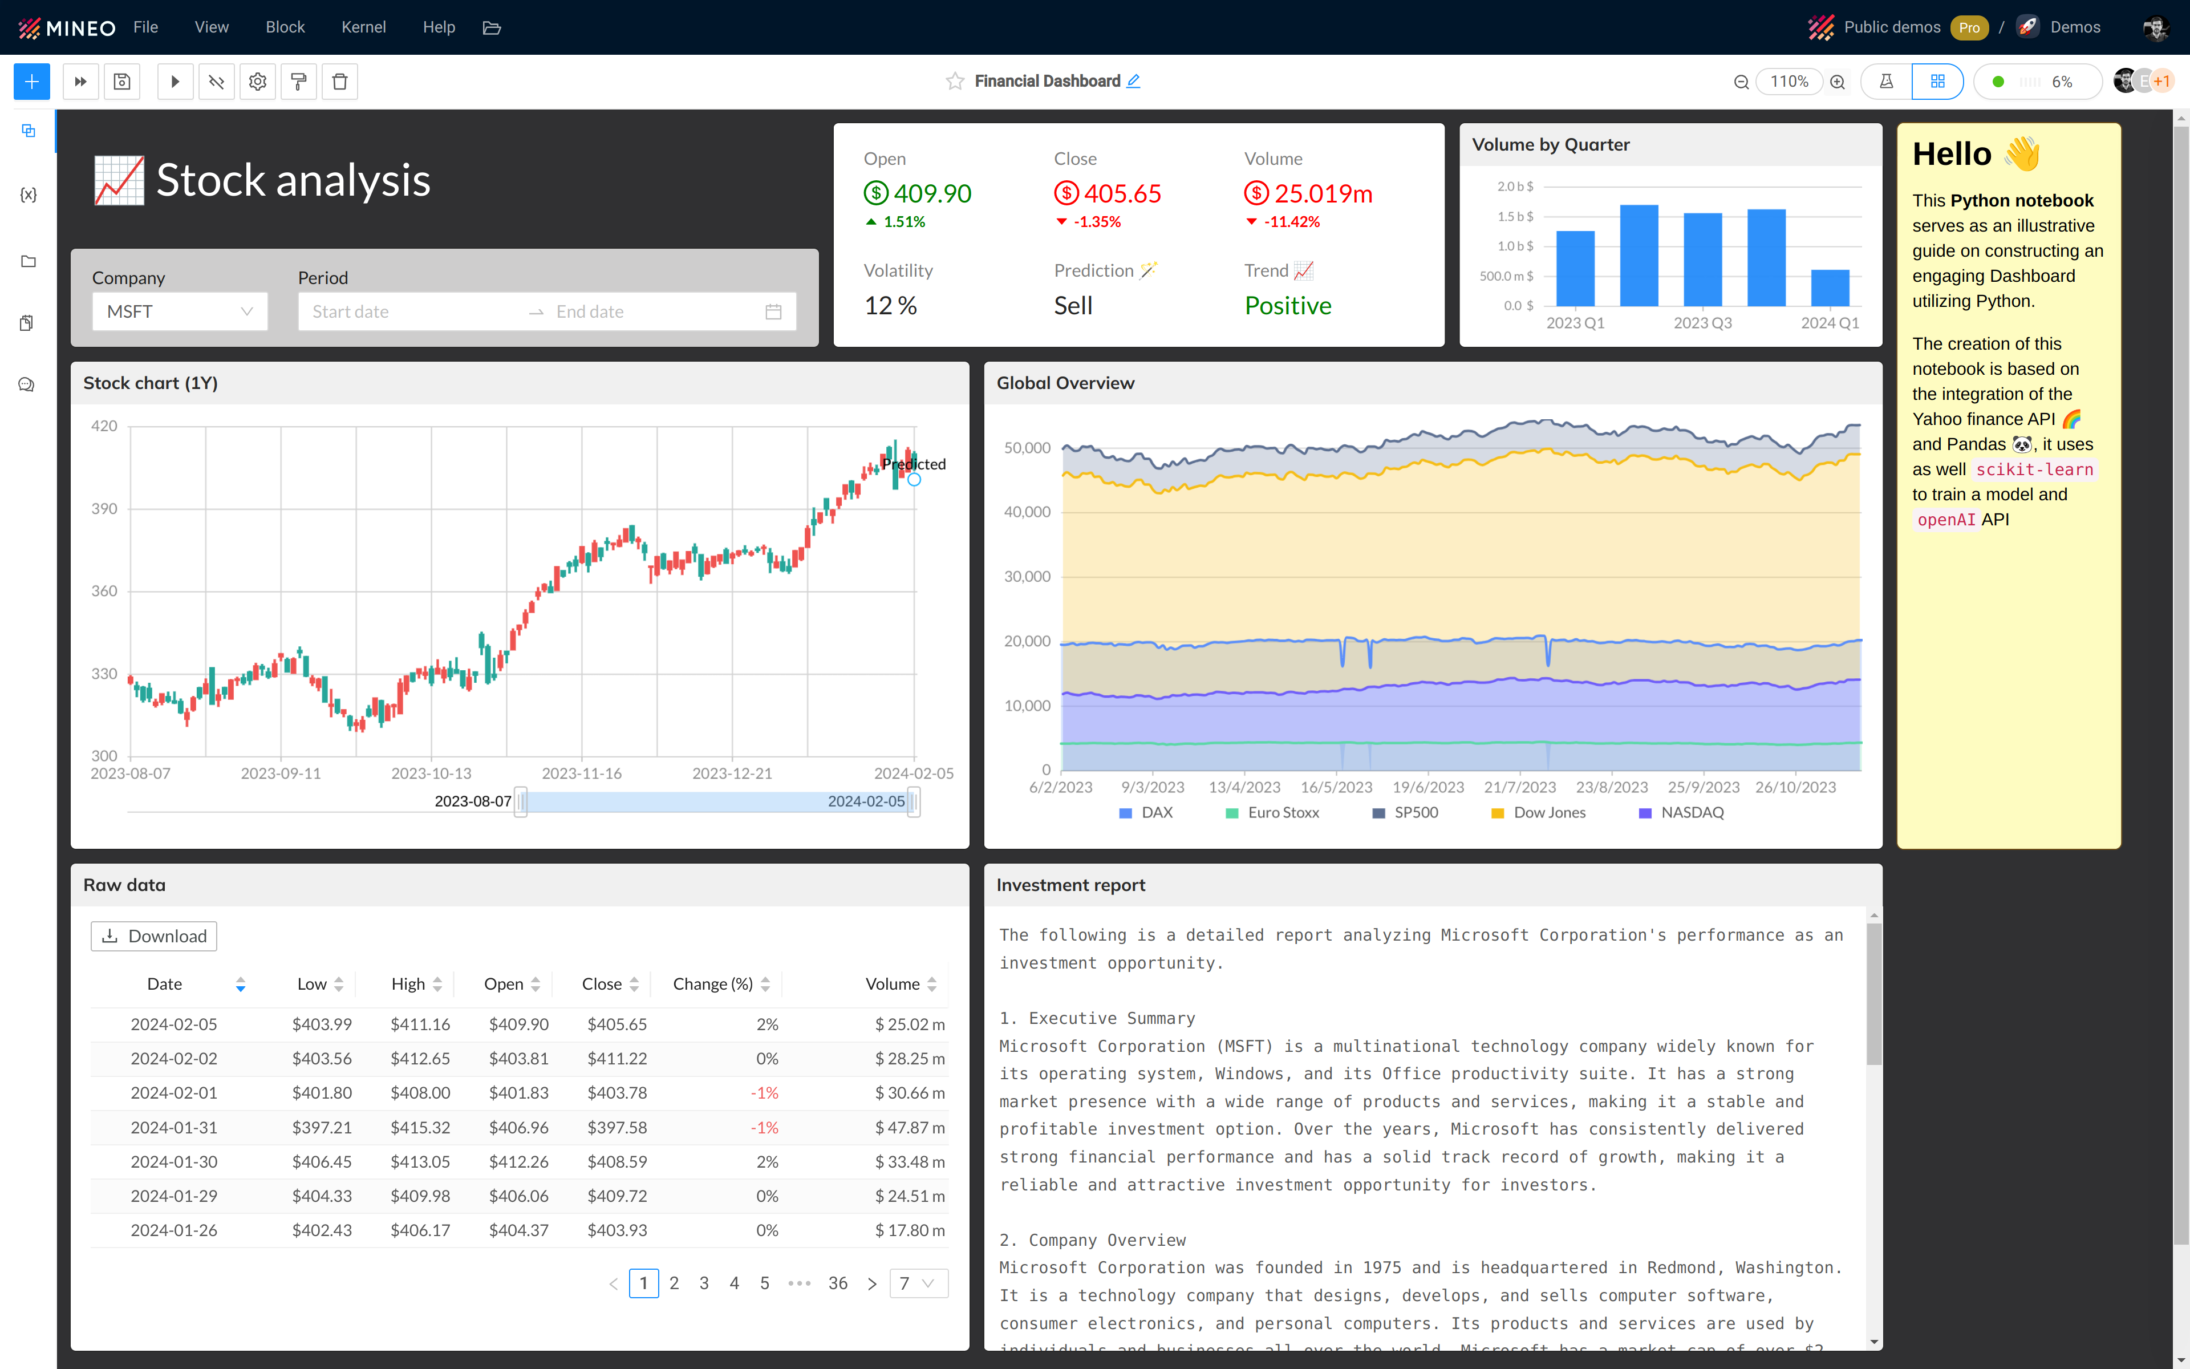Switch to the dashboard grid view
This screenshot has height=1369, width=2190.
point(1937,82)
